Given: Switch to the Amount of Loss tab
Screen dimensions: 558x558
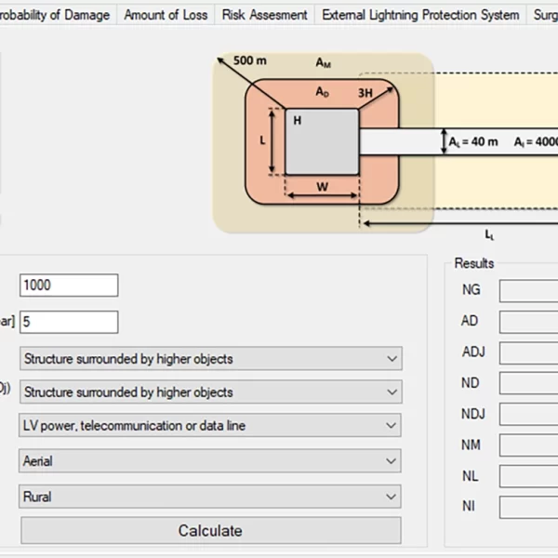Looking at the screenshot, I should 165,15.
